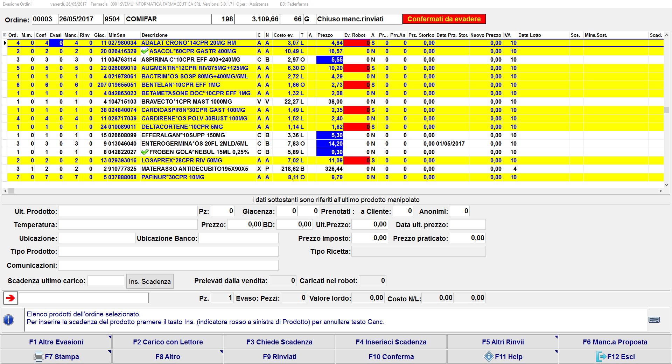Expand the F5 Altri Rinvii corner dropdown arrow
This screenshot has width=672, height=364.
point(556,337)
